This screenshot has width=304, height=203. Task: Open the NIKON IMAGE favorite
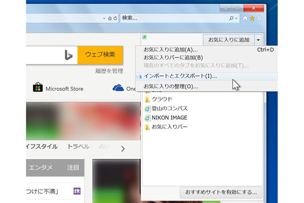(169, 117)
